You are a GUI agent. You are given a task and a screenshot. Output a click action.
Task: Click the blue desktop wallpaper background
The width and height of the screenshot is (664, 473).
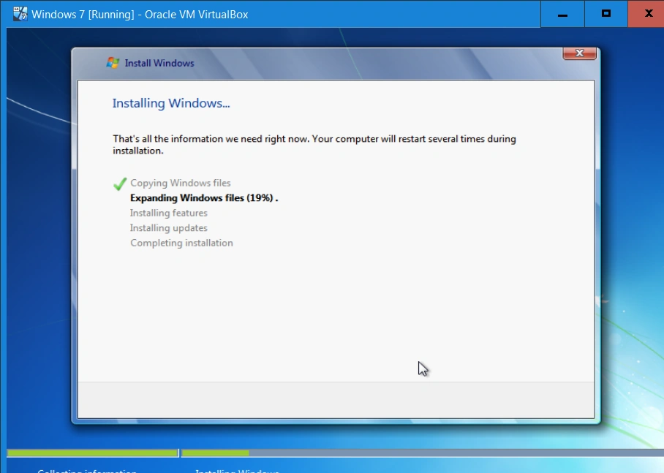click(37, 292)
